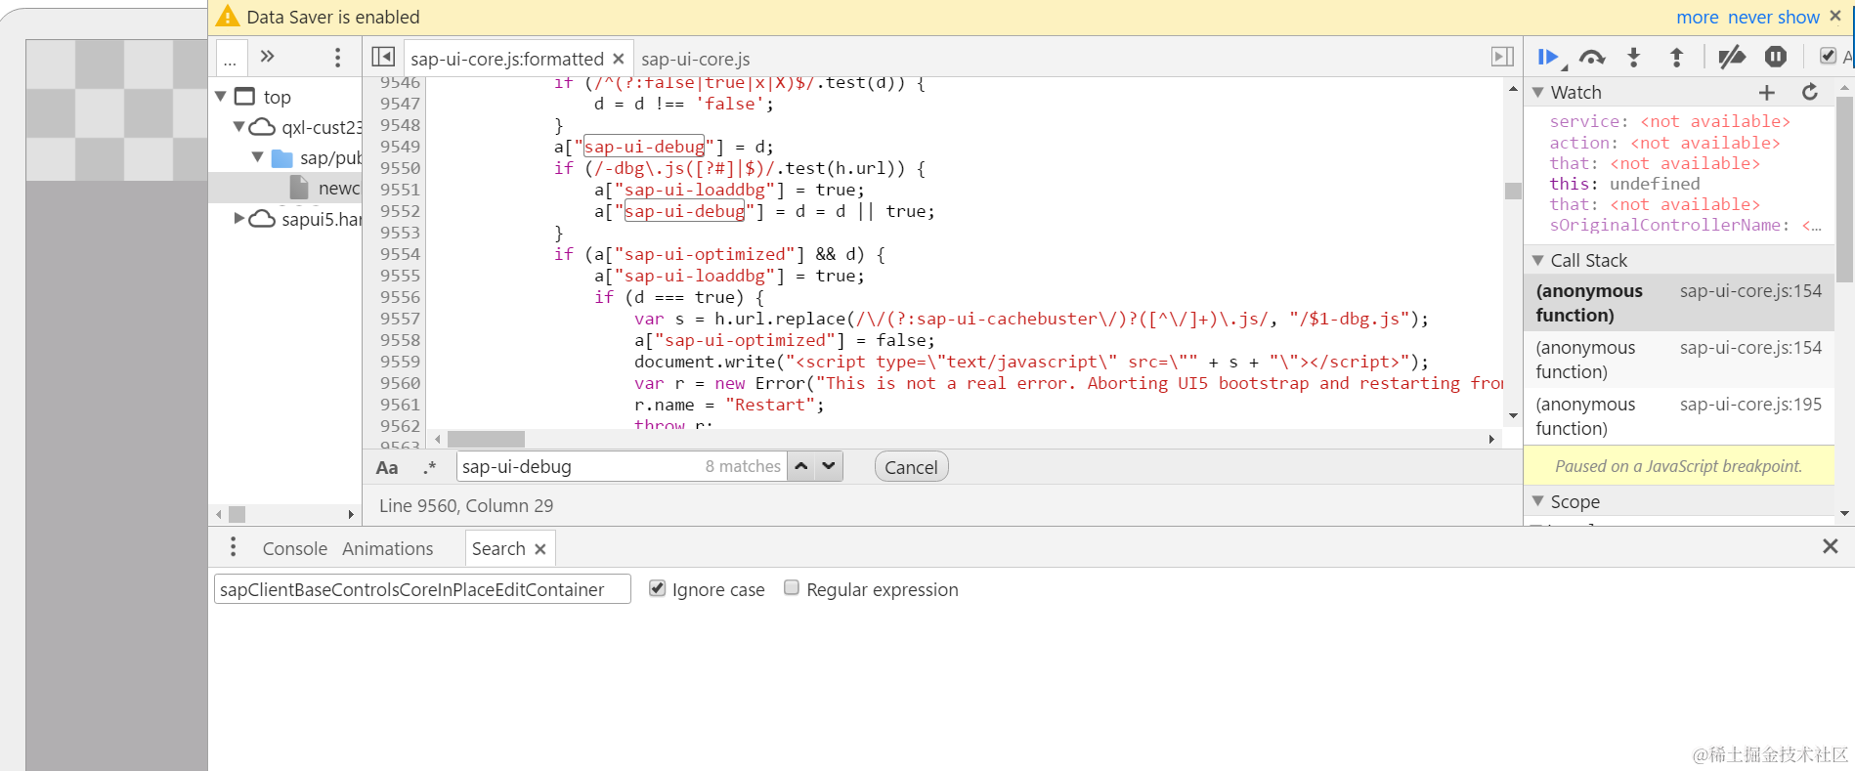
Task: Click the code editor vertical scrollbar
Action: coord(1513,191)
